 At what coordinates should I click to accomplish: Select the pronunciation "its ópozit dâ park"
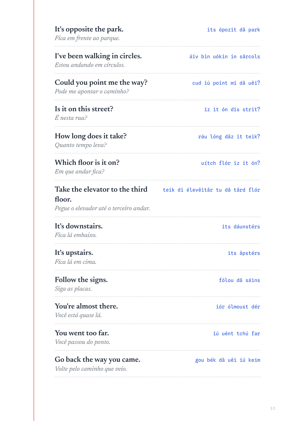coord(233,30)
